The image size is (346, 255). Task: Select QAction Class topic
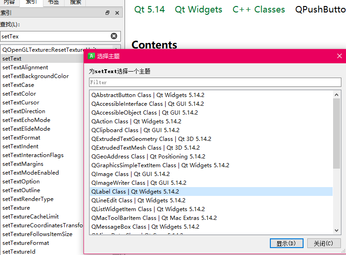tap(211, 121)
